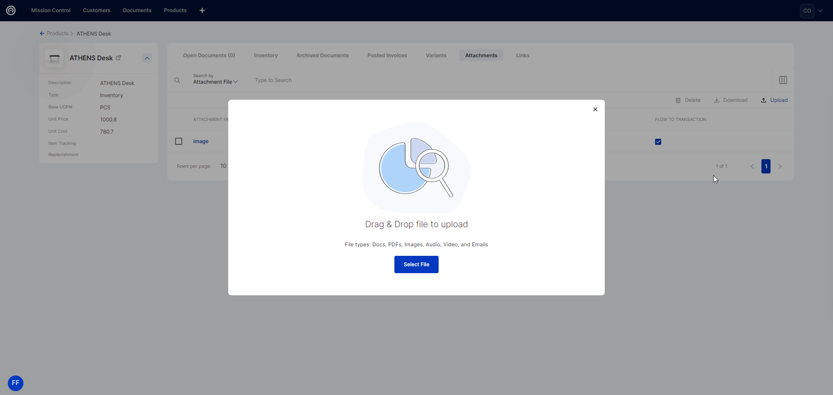Open the column layout settings icon
This screenshot has height=395, width=833.
[783, 80]
